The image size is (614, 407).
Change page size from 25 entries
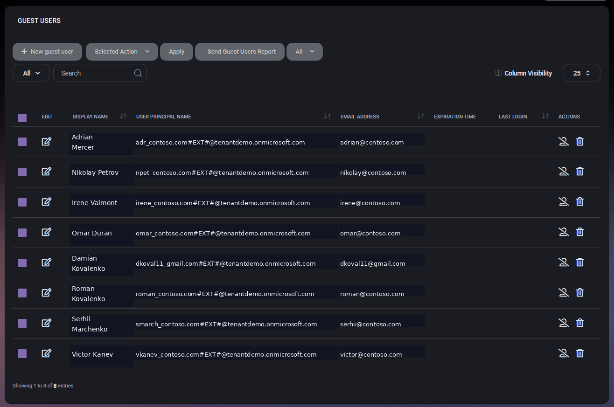tap(581, 73)
